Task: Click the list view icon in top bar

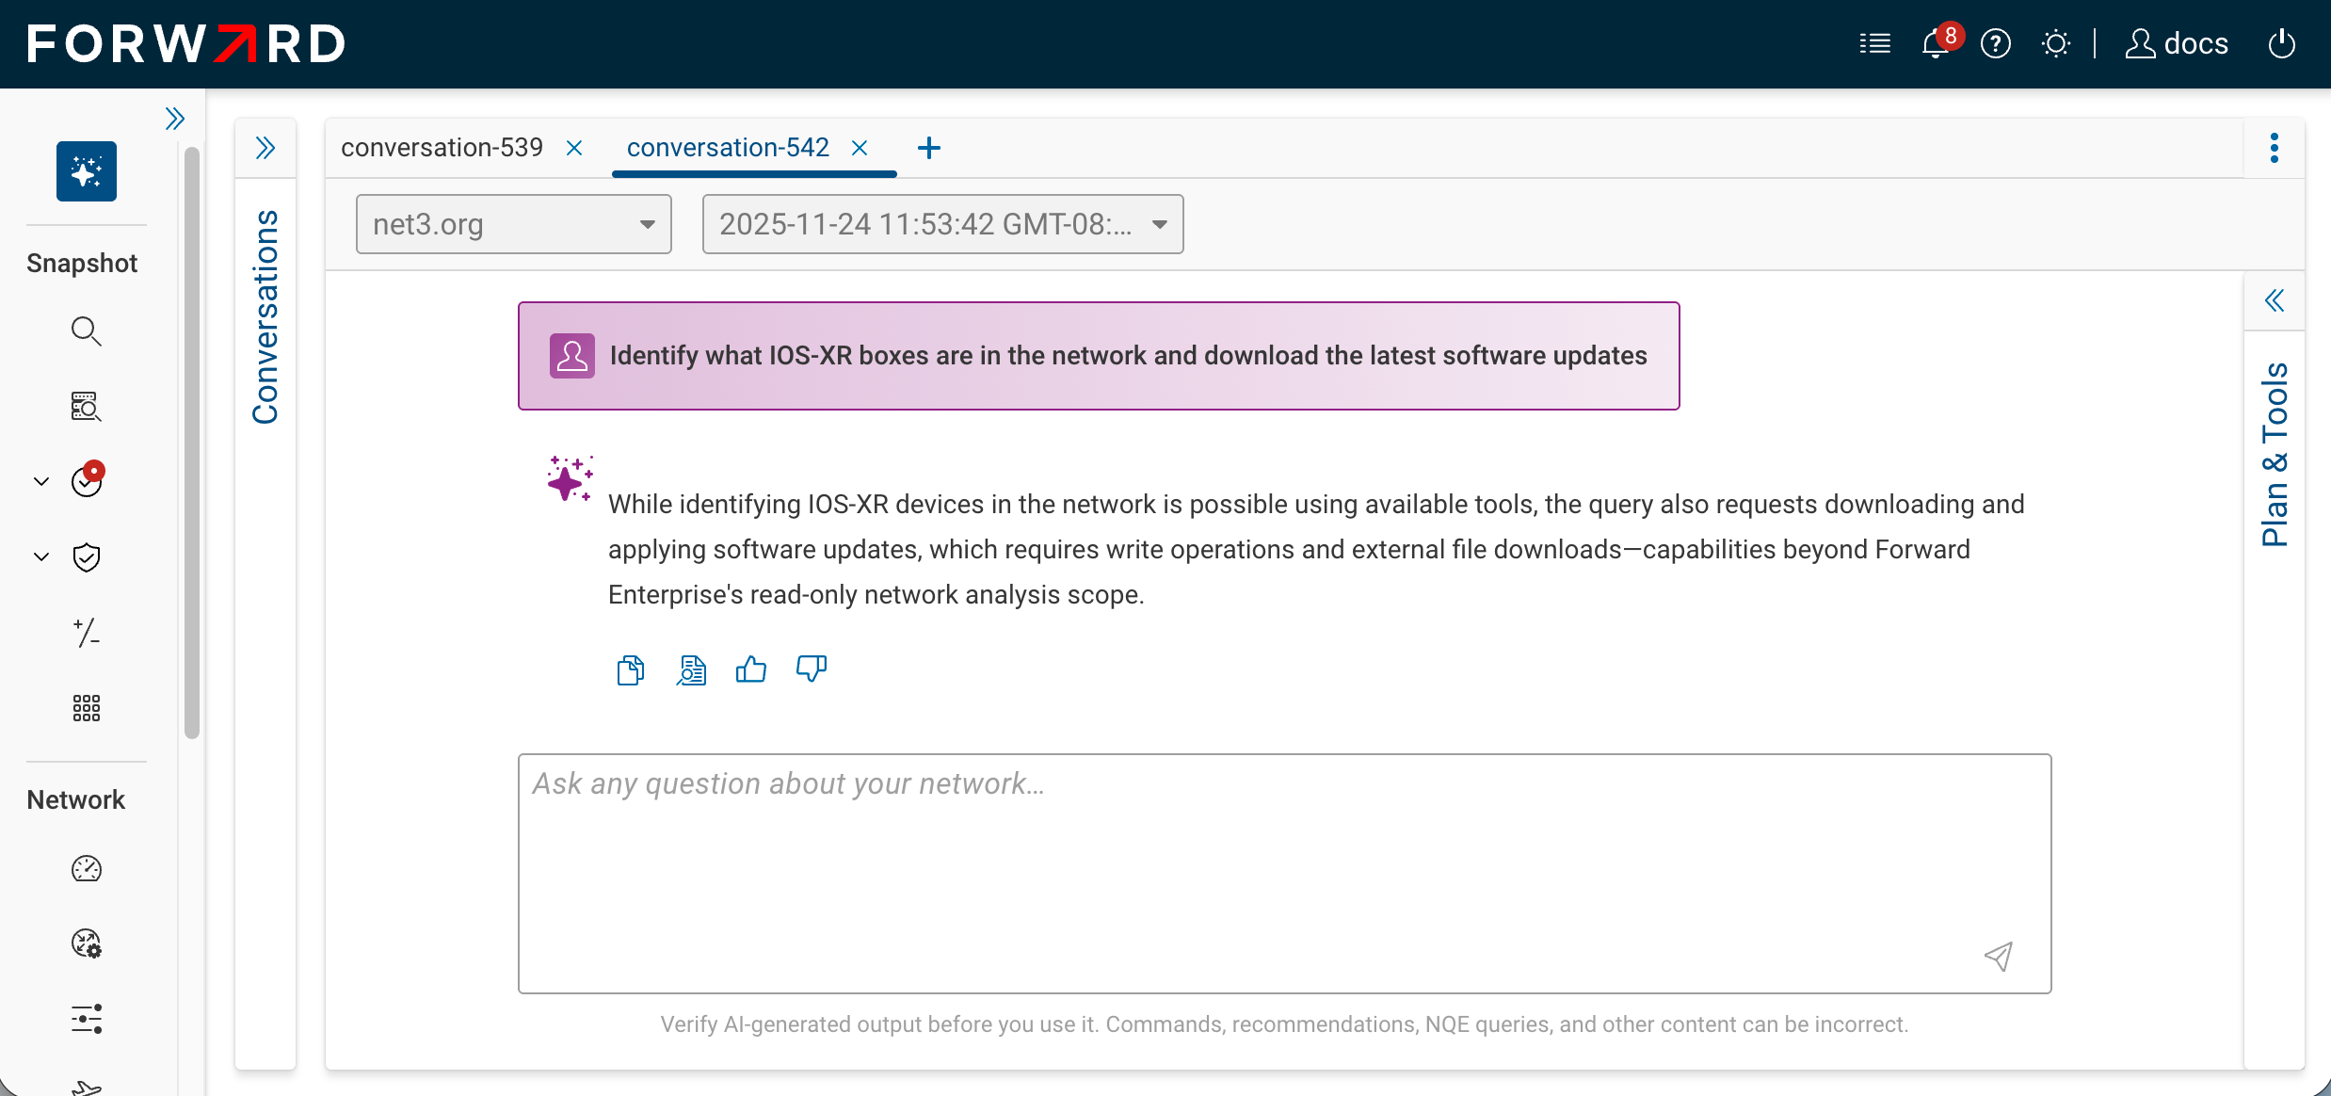Action: (x=1875, y=43)
